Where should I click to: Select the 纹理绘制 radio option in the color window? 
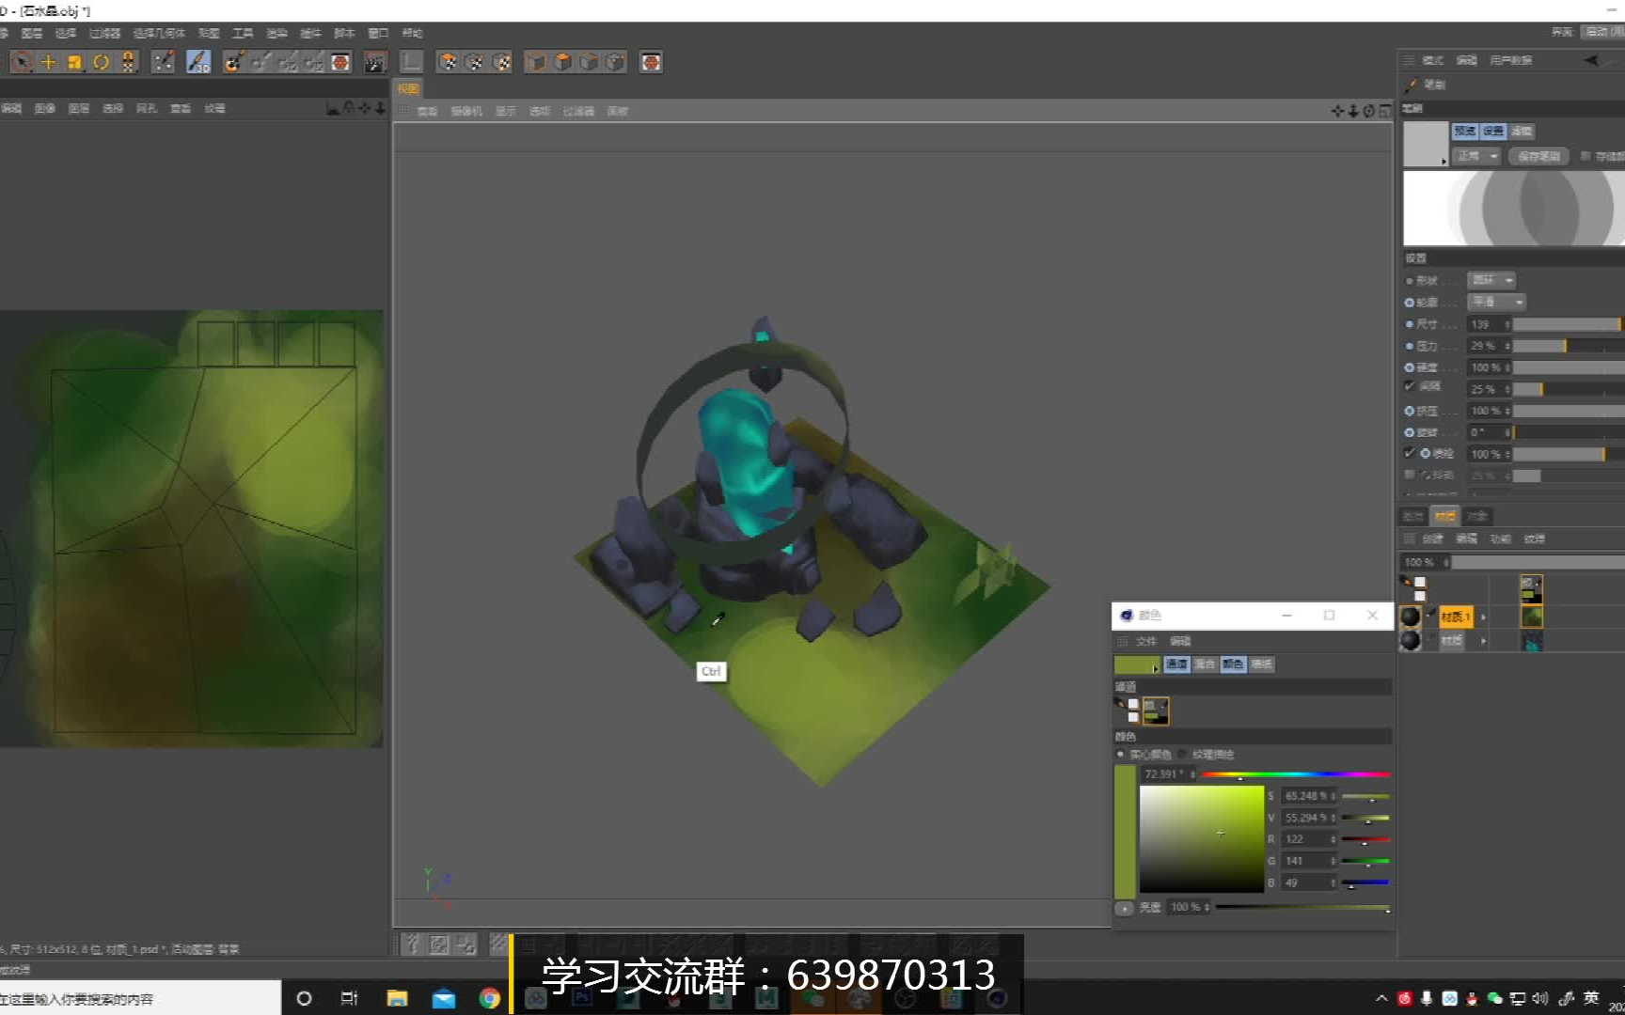tap(1182, 754)
